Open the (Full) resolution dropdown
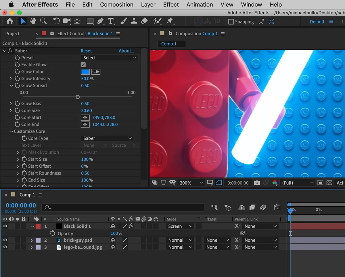This screenshot has width=345, height=277. [x=298, y=183]
